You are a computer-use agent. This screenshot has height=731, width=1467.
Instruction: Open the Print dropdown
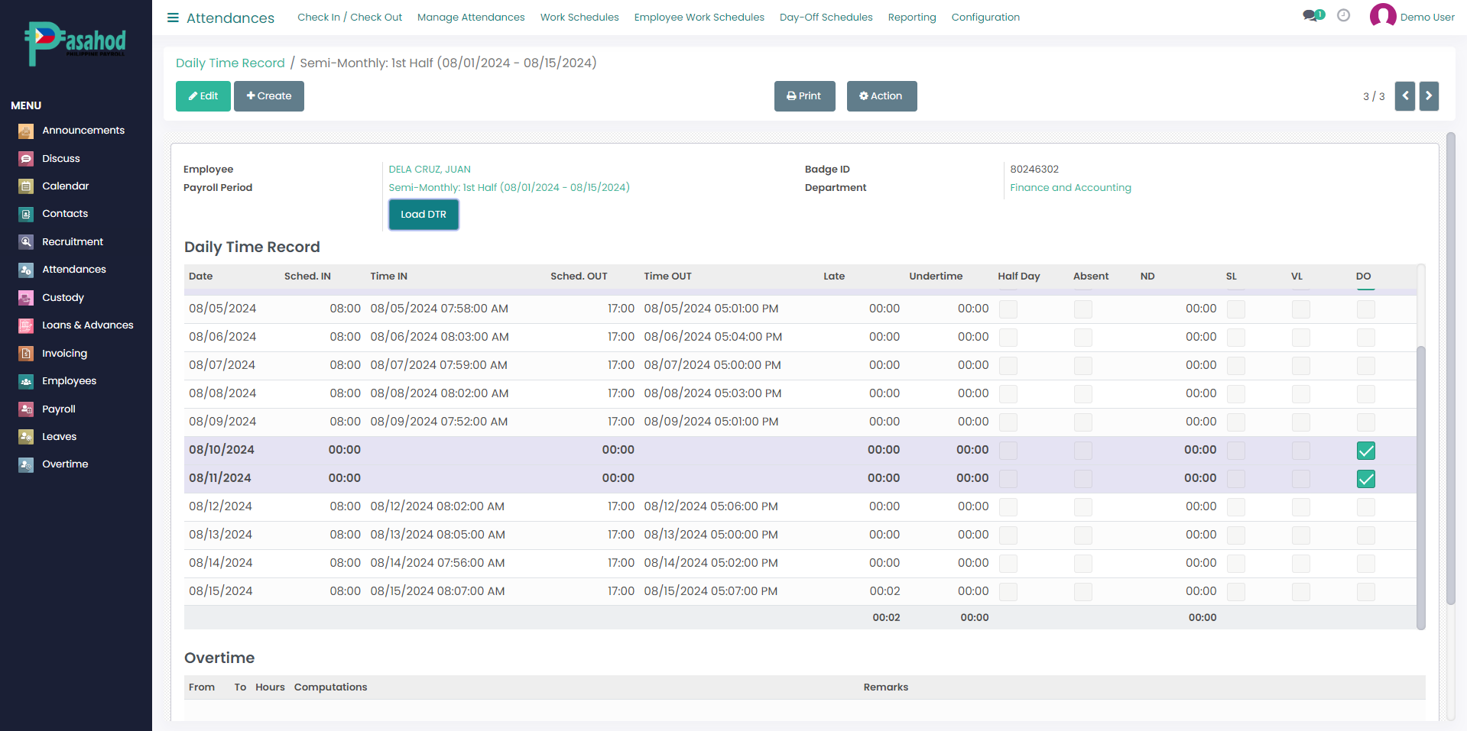tap(804, 96)
